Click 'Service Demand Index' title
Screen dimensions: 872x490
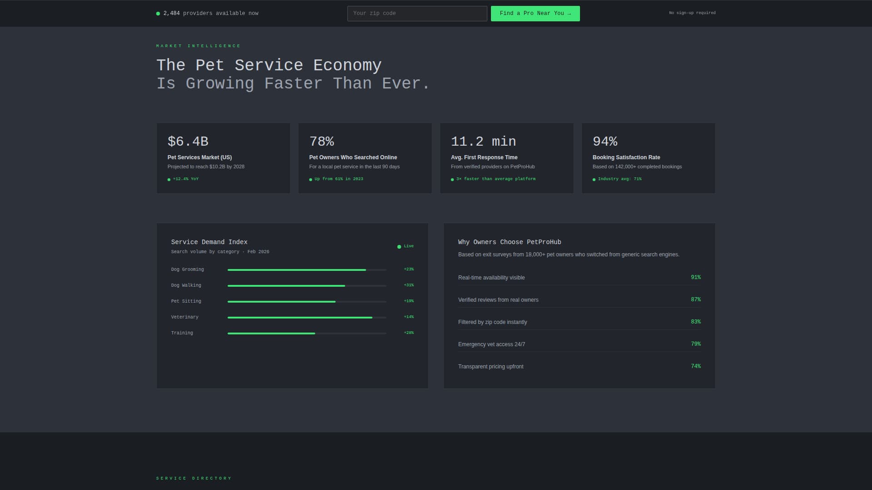(209, 242)
